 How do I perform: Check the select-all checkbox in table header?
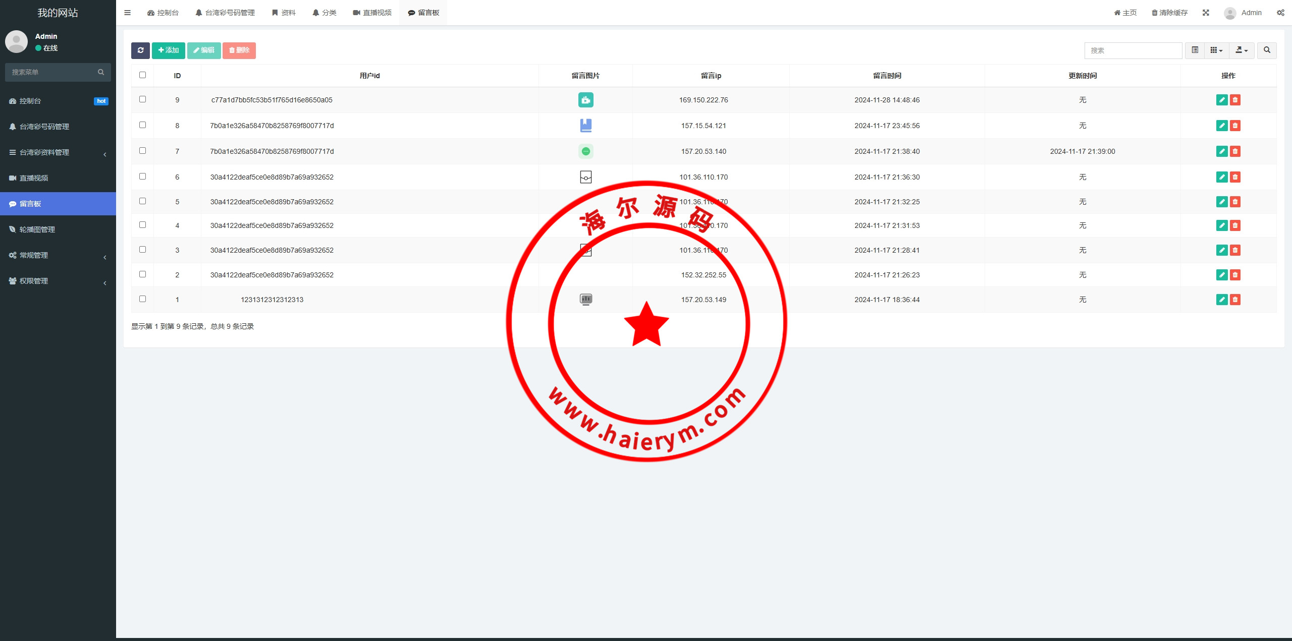click(x=142, y=75)
